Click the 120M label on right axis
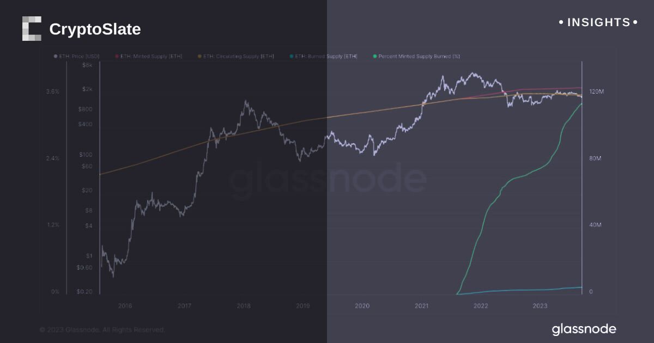The height and width of the screenshot is (343, 654). point(597,92)
